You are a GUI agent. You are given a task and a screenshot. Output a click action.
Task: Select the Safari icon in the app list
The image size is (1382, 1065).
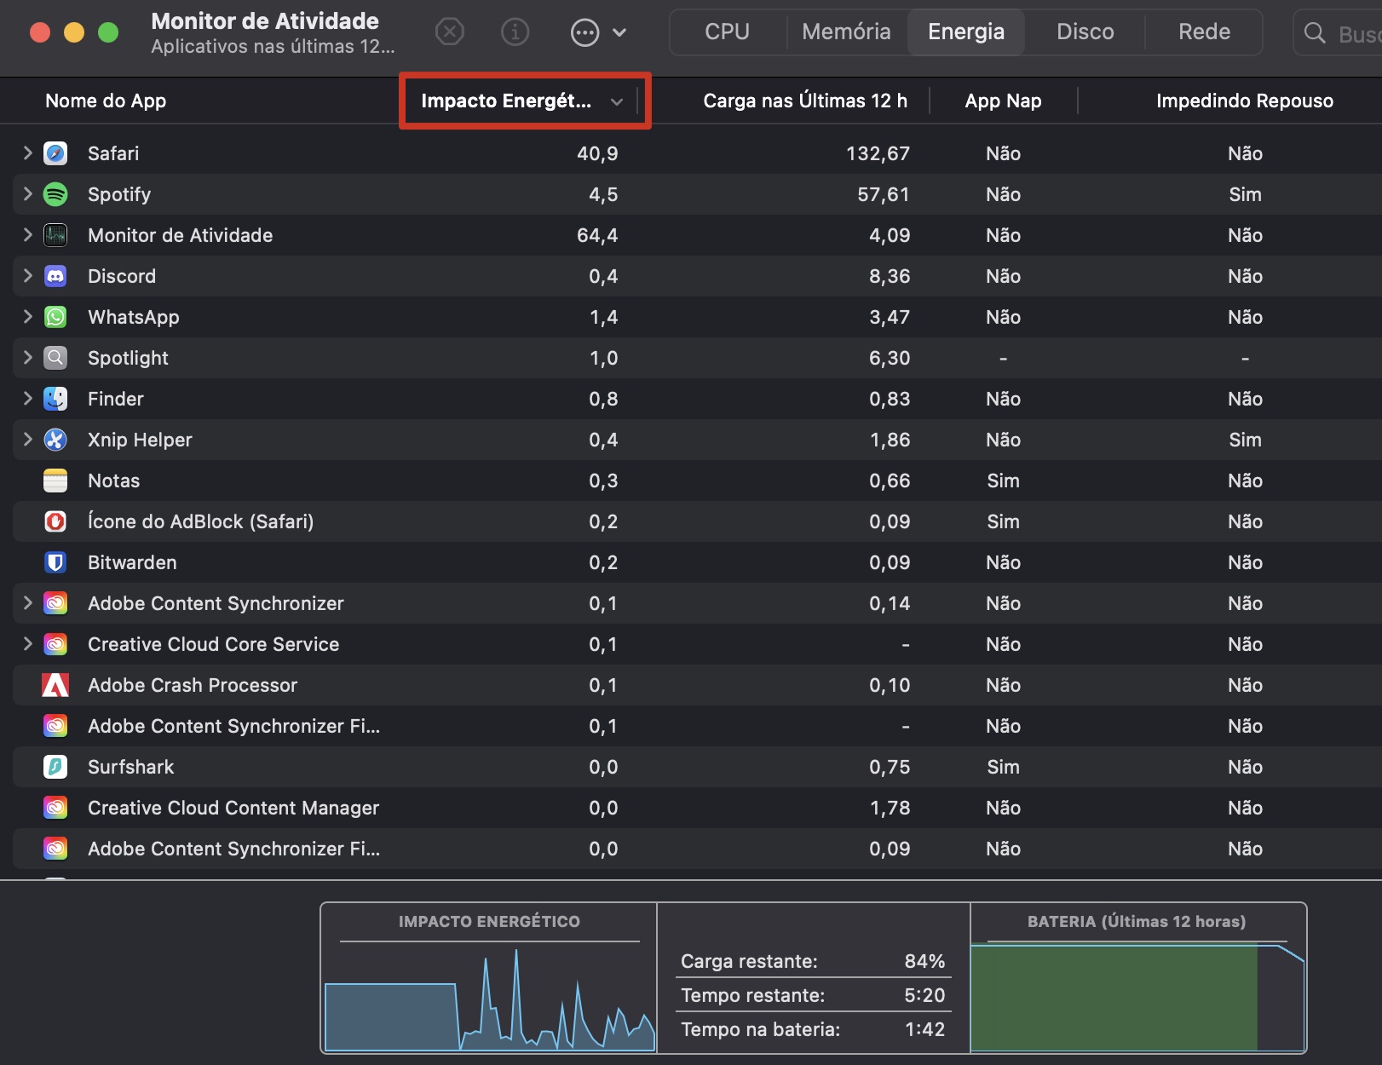55,153
